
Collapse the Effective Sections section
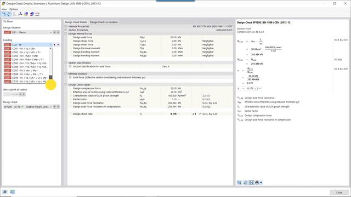point(66,74)
